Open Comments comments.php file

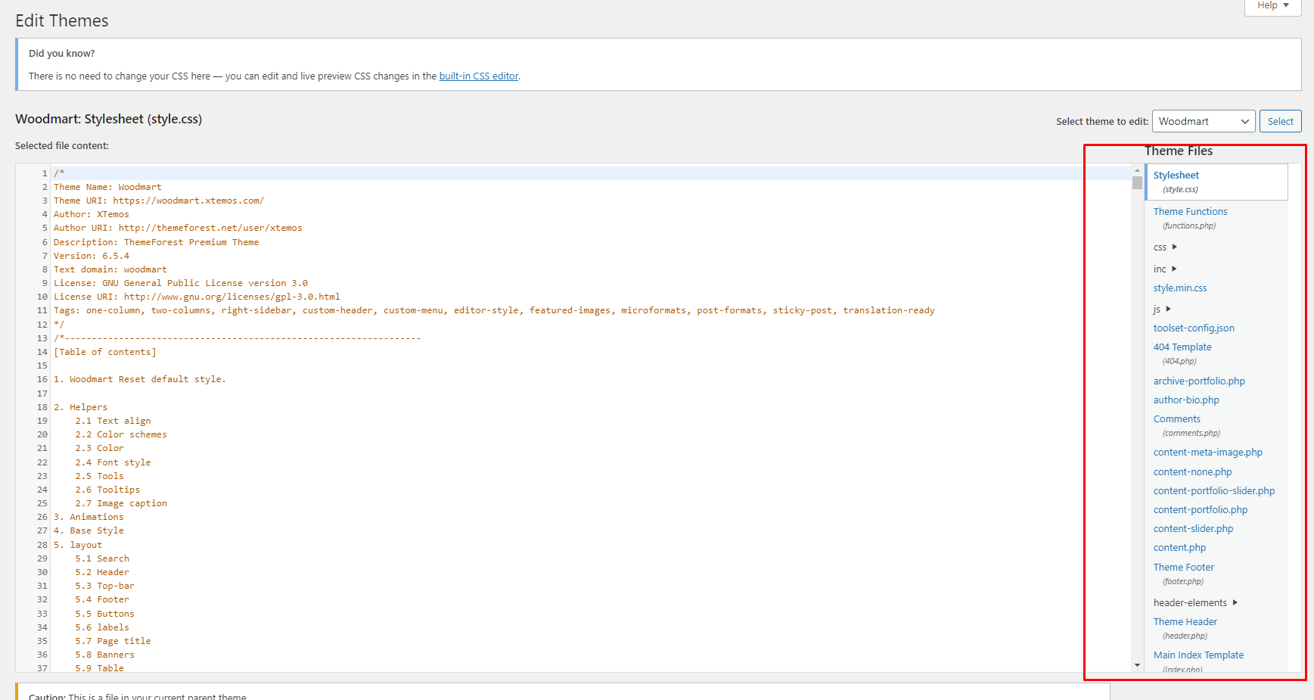pyautogui.click(x=1186, y=425)
